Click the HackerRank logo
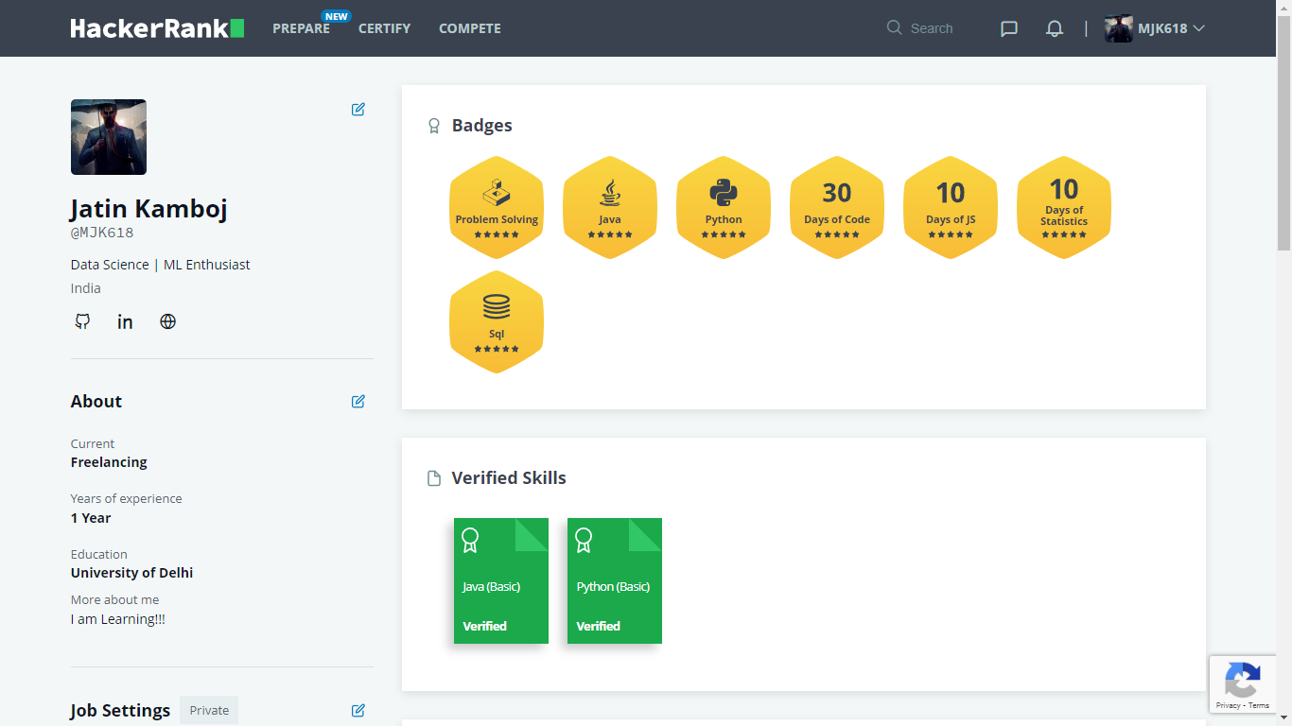Viewport: 1292px width, 726px height. click(x=156, y=27)
